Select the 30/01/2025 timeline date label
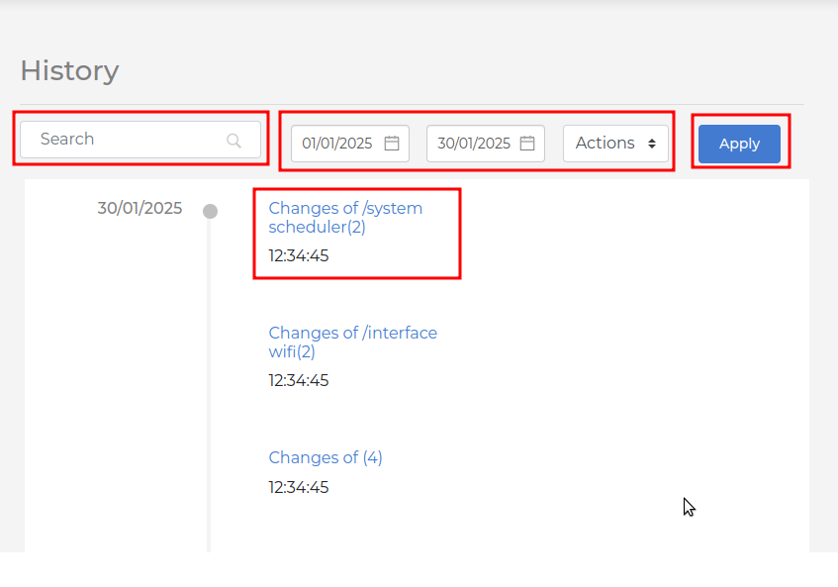 (x=140, y=208)
